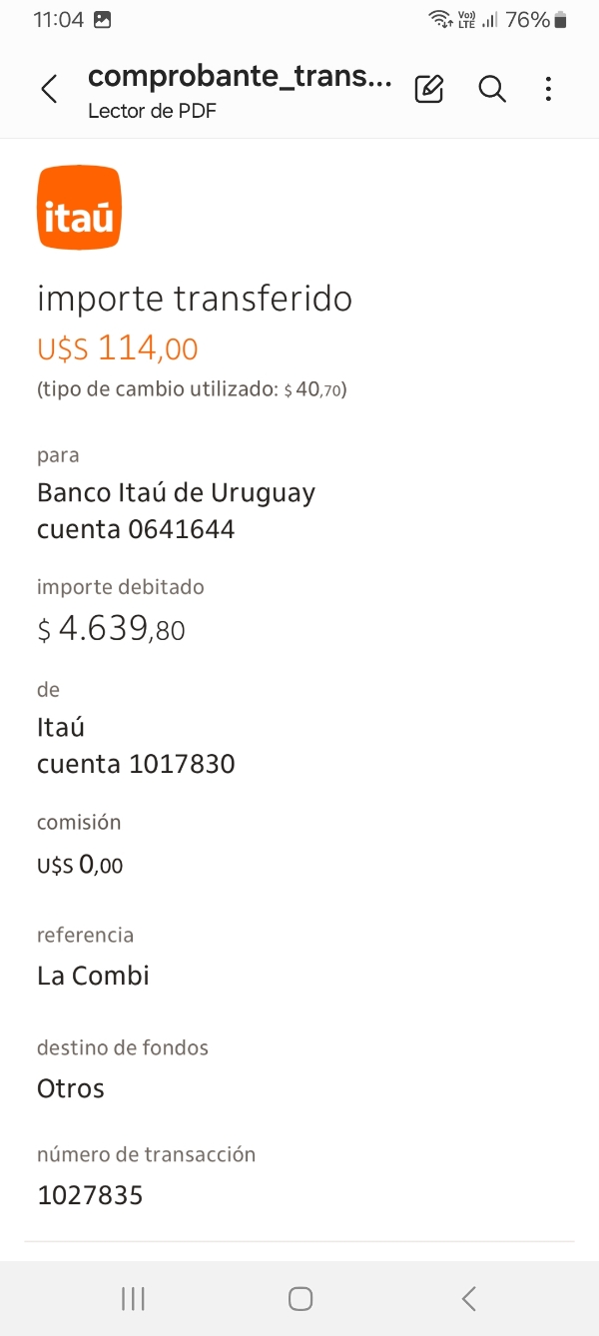
Task: Open the three-dot more options menu
Action: [x=548, y=90]
